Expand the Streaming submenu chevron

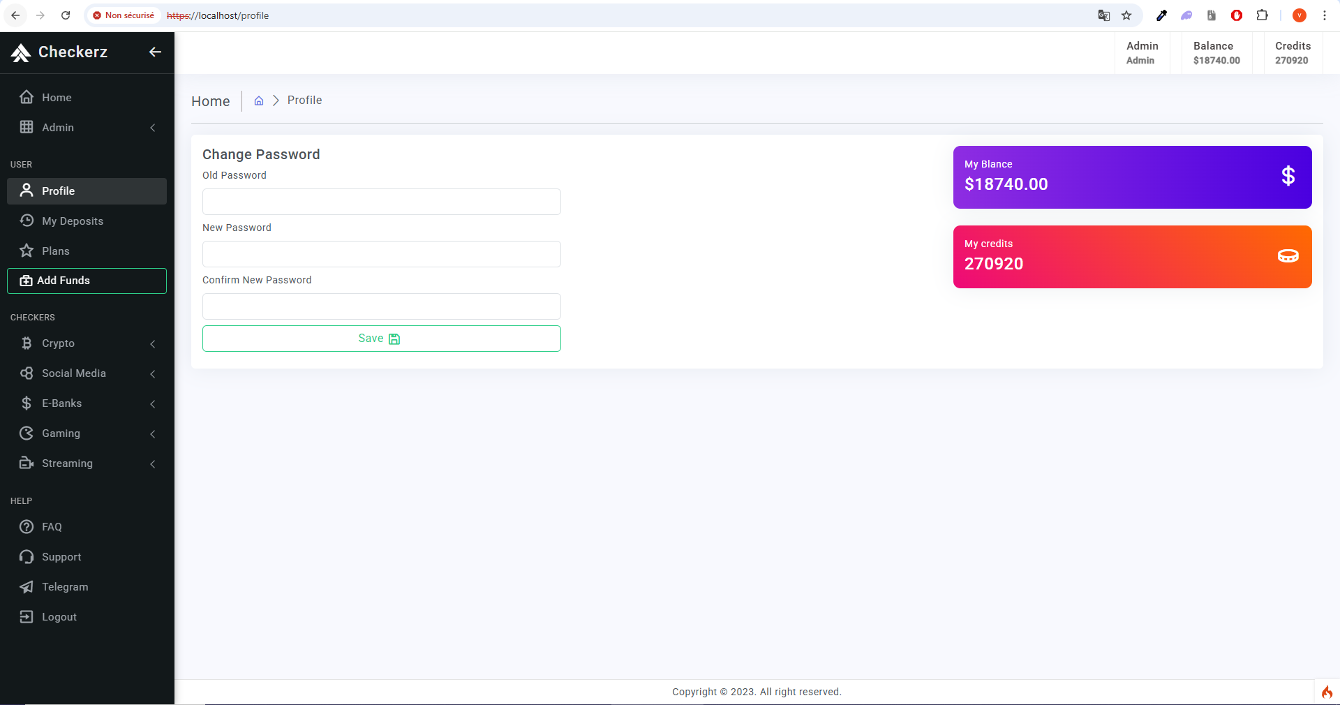pyautogui.click(x=153, y=463)
